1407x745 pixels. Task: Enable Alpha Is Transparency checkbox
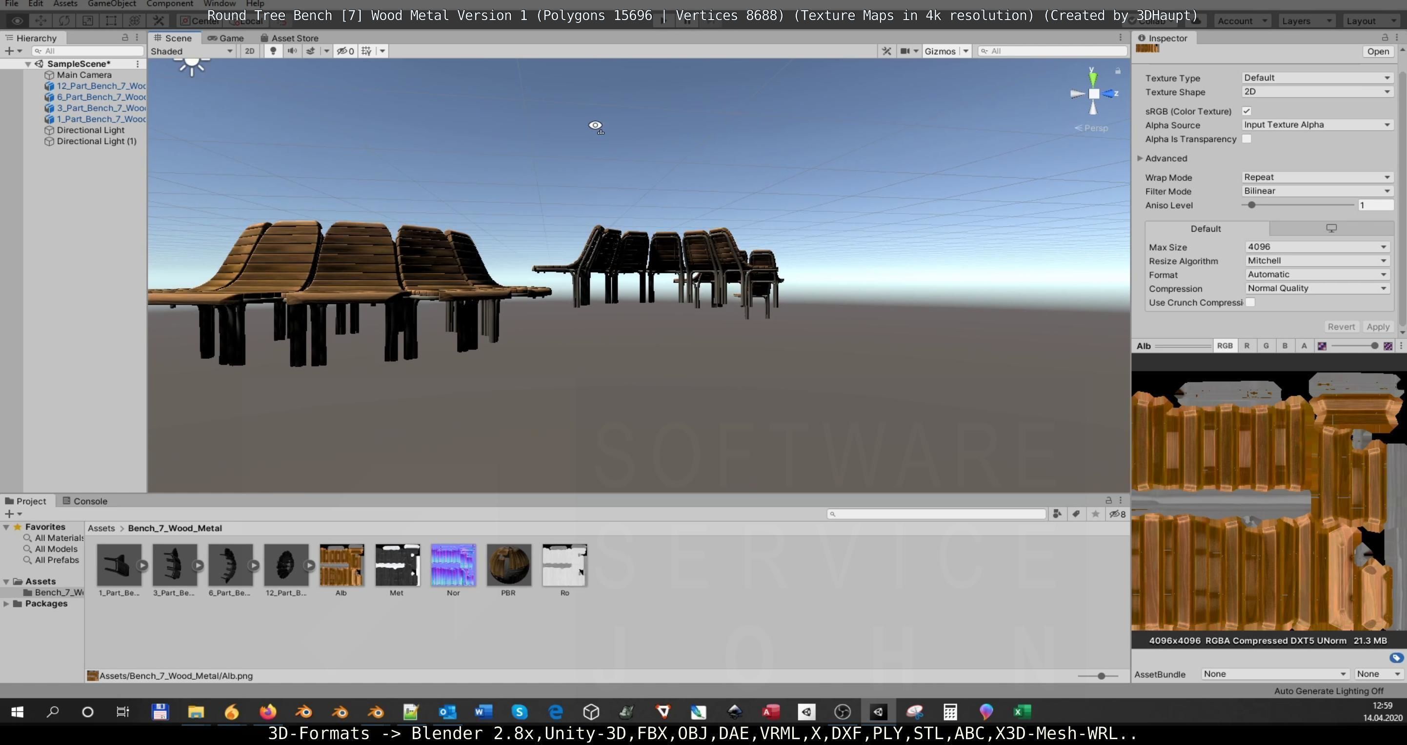click(1246, 138)
